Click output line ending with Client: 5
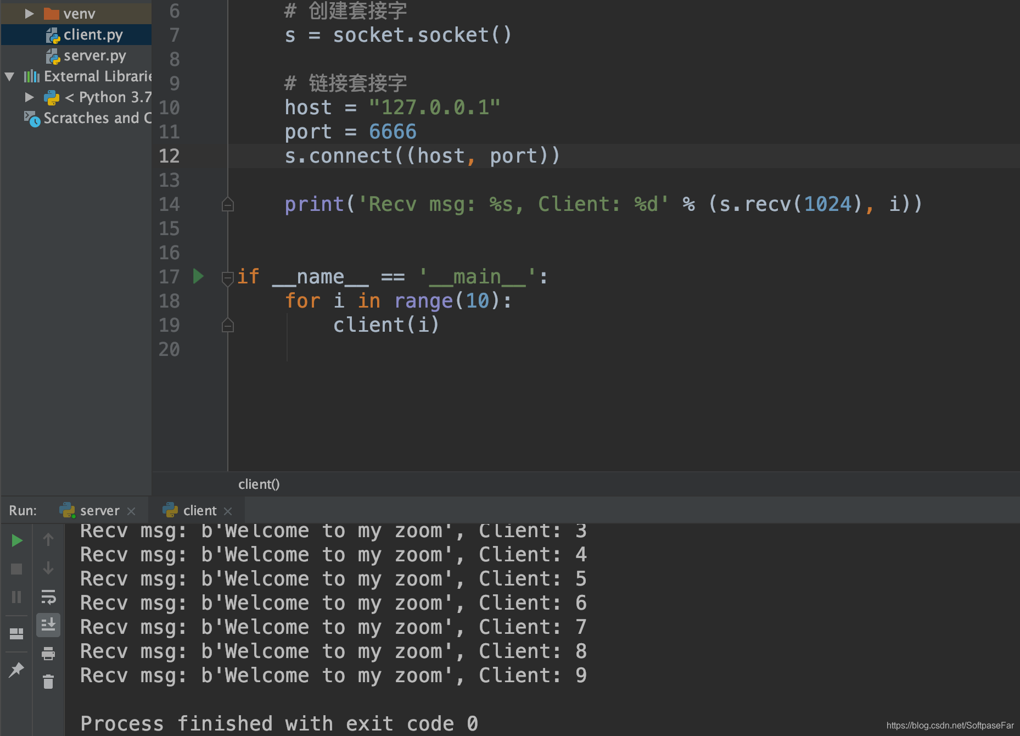Screen dimensions: 1020x736 333,579
